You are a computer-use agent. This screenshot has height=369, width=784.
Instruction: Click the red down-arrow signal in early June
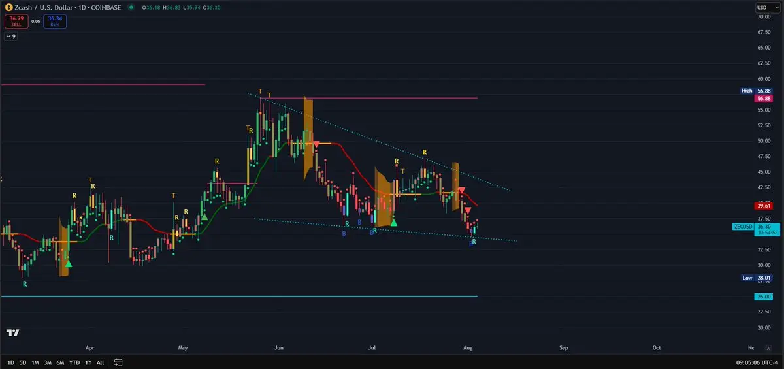pos(316,144)
